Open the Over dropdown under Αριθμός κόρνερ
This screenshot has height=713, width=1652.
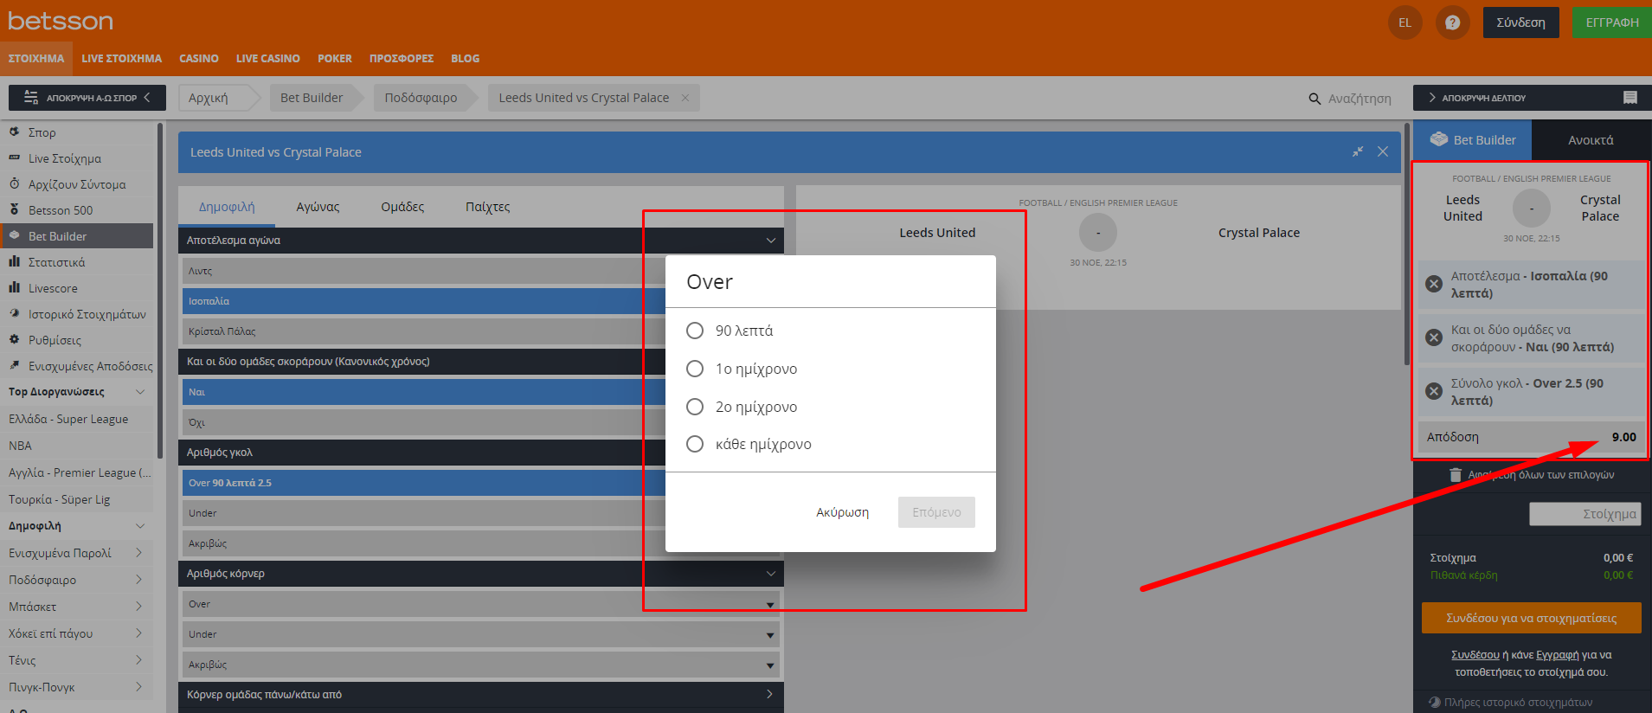pos(481,604)
